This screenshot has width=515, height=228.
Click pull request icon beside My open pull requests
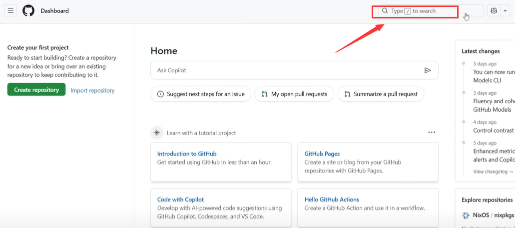[x=265, y=94]
